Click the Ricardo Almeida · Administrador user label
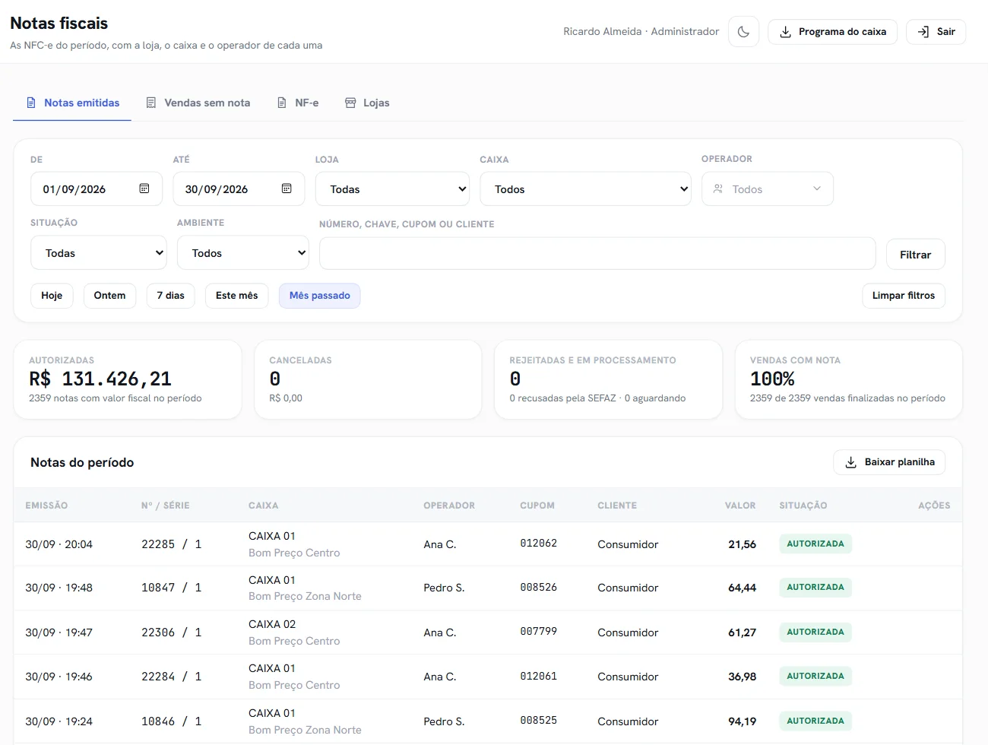988x745 pixels. pyautogui.click(x=641, y=32)
